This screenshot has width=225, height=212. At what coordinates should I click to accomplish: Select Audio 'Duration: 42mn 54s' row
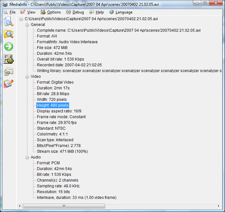pos(54,169)
